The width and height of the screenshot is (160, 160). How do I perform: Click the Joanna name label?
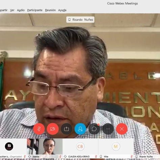click(x=36, y=157)
